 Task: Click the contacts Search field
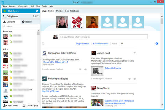pos(21,26)
